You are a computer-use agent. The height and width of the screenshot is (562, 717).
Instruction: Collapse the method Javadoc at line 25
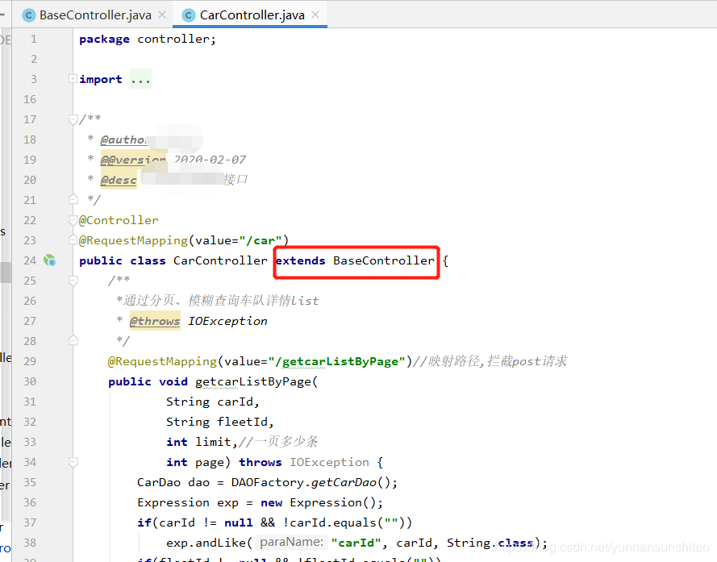73,281
